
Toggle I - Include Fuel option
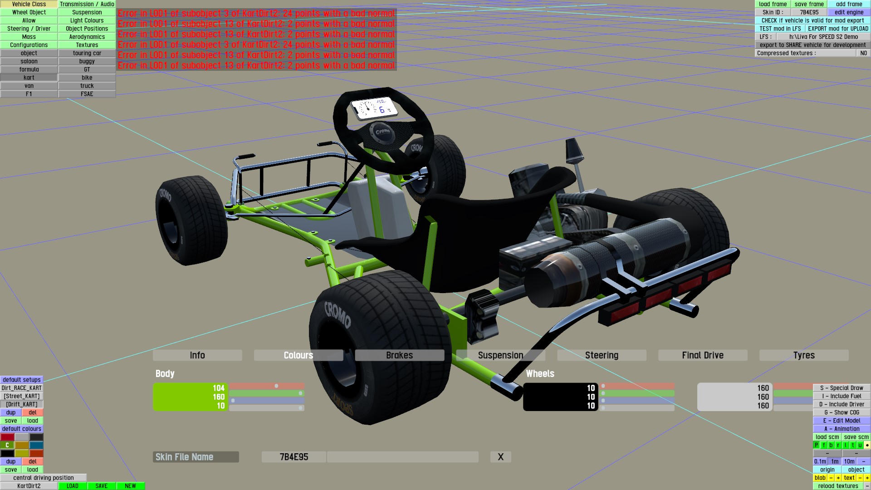click(x=842, y=396)
